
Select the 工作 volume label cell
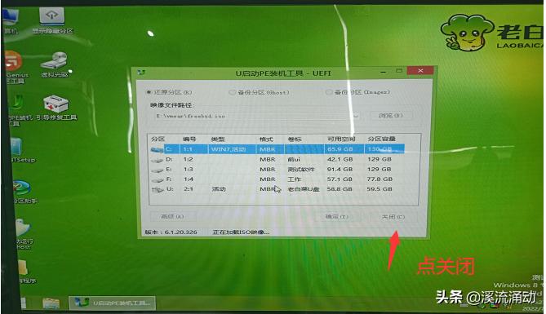[295, 179]
